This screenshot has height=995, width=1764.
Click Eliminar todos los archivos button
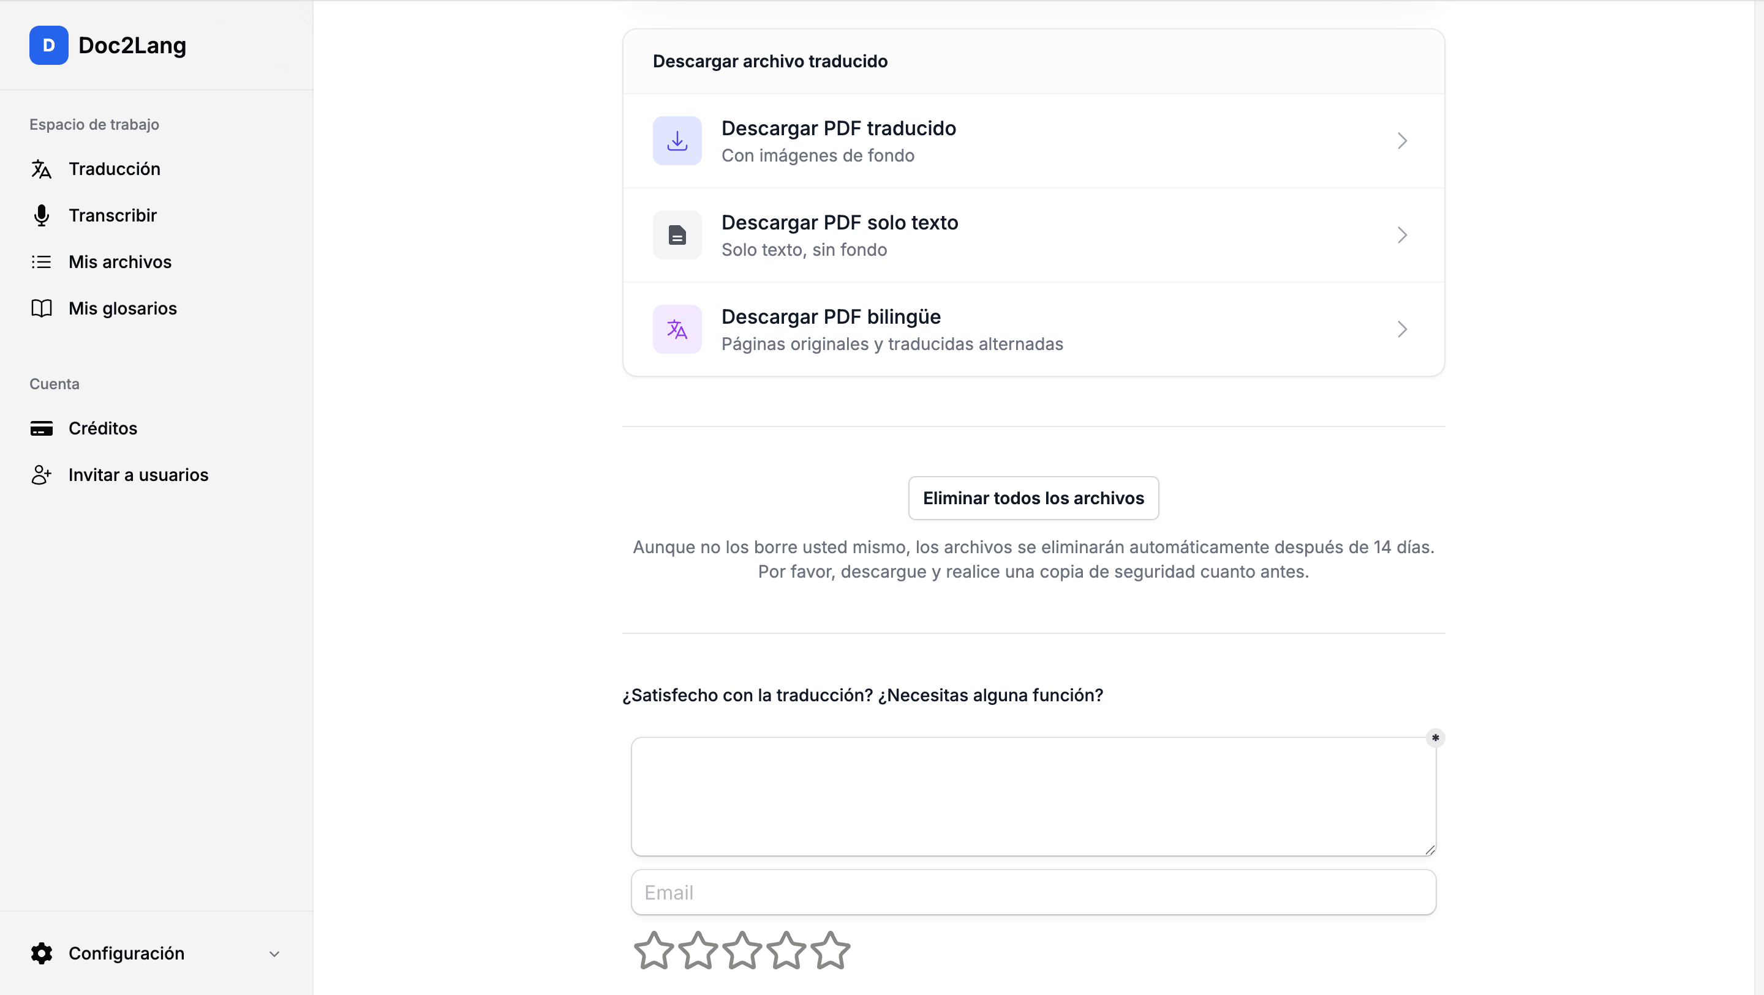(1033, 498)
